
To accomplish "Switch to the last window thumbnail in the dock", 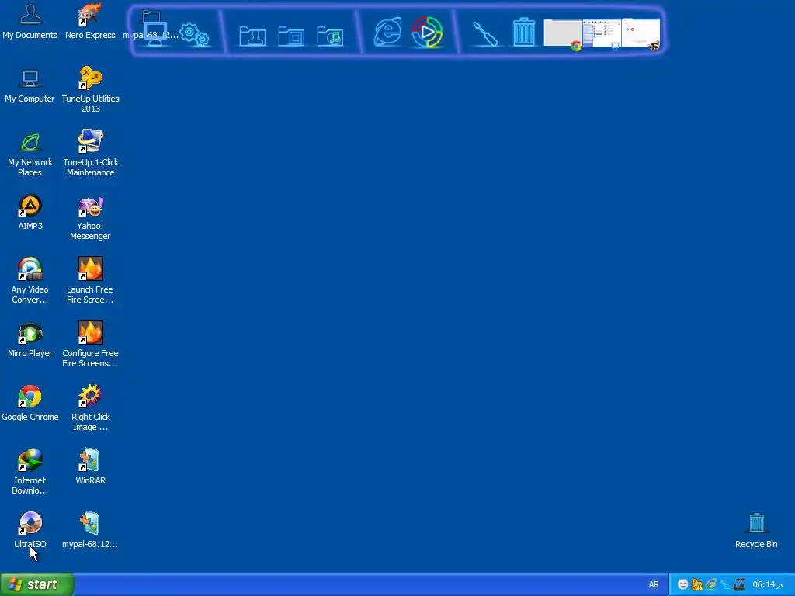I will point(641,34).
